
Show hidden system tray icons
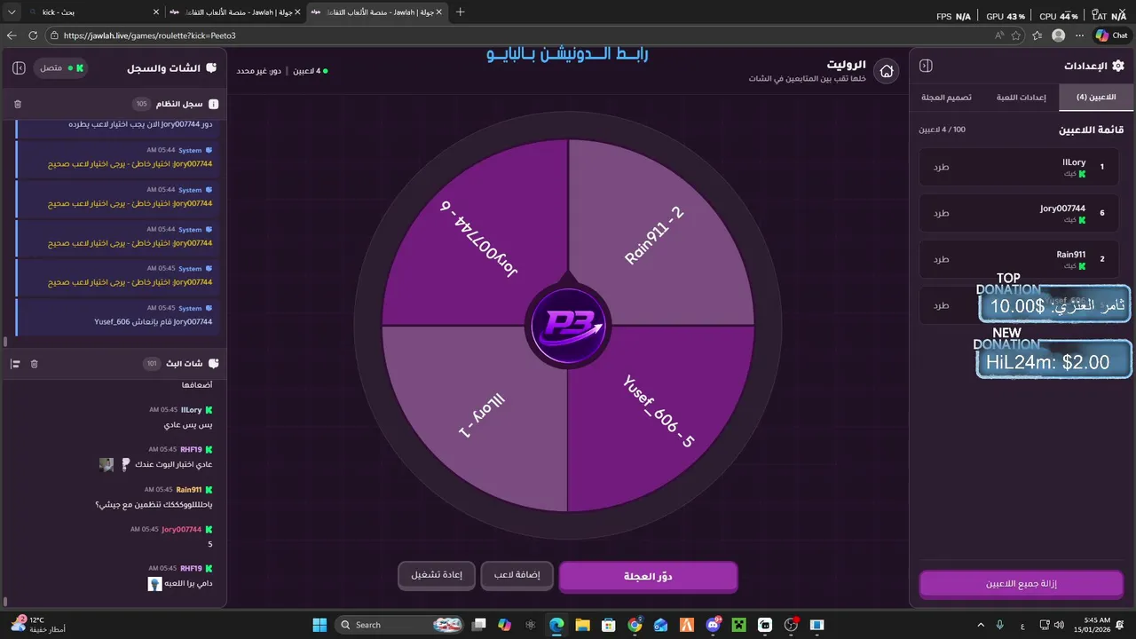point(981,625)
